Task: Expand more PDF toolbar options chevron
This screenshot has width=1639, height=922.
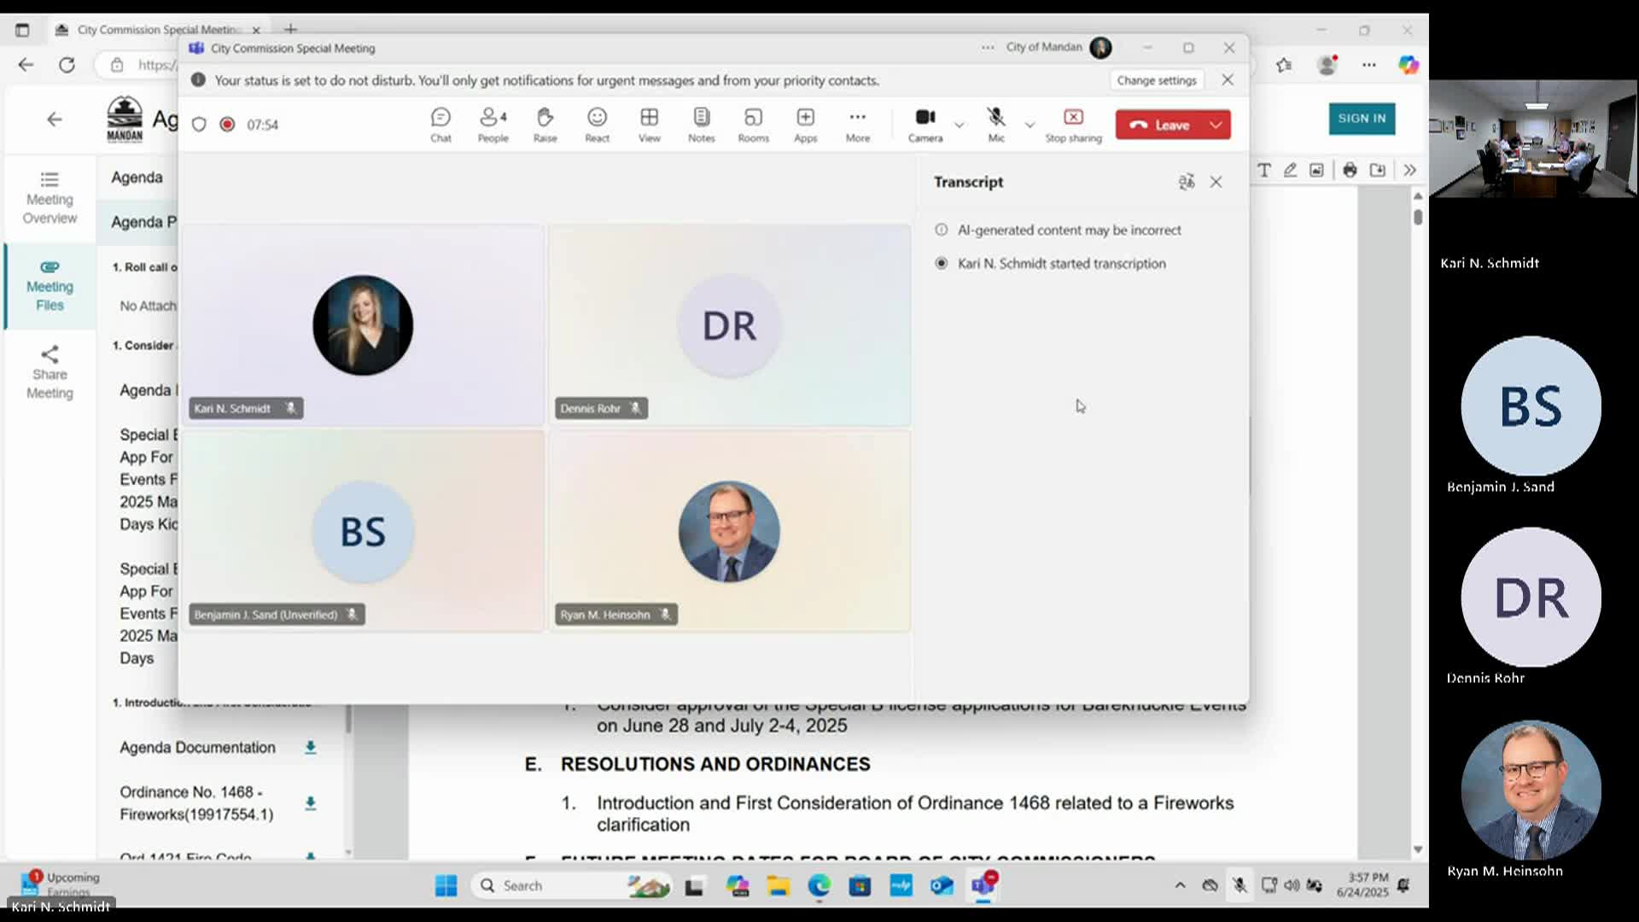Action: coord(1409,170)
